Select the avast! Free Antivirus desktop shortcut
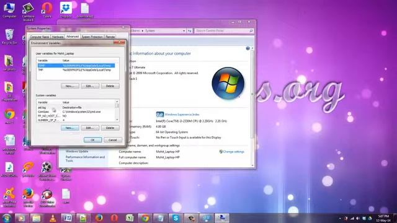Image resolution: width=397 pixels, height=223 pixels. click(9, 197)
